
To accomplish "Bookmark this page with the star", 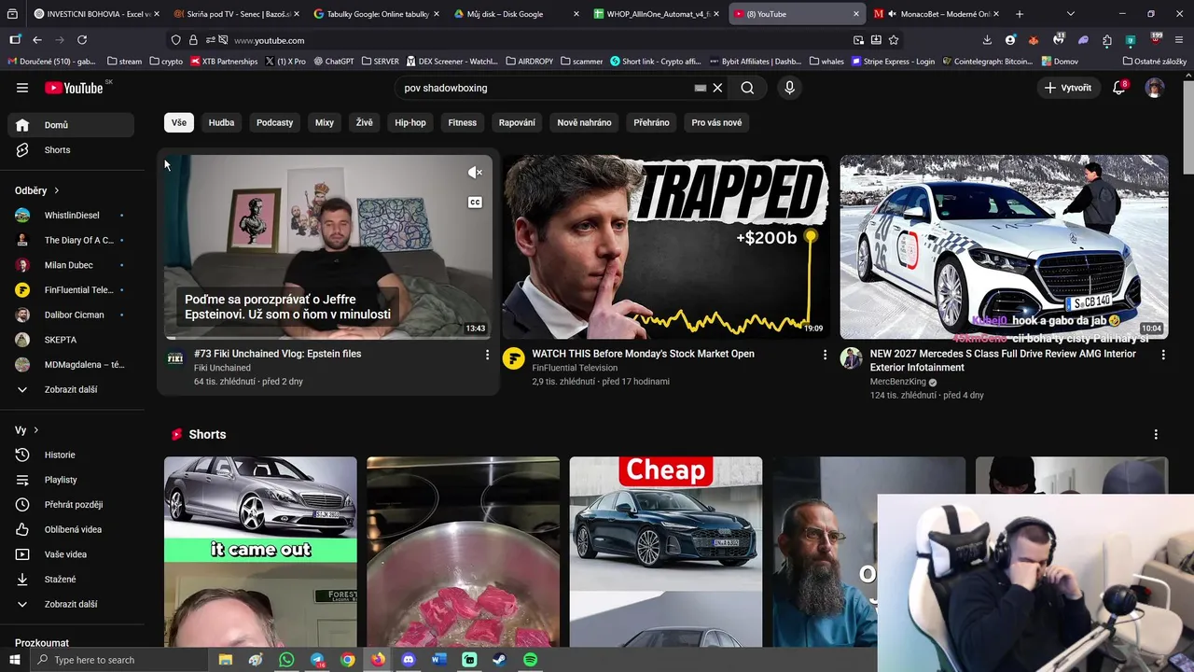I will pos(894,40).
